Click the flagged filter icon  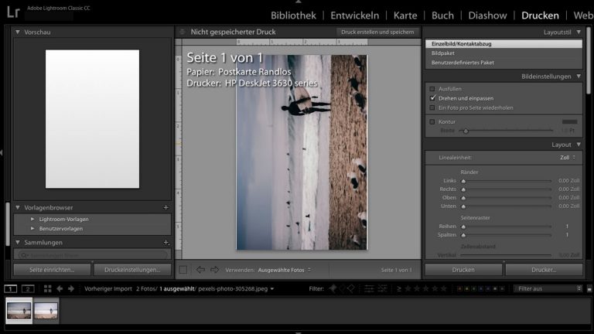[x=333, y=288]
